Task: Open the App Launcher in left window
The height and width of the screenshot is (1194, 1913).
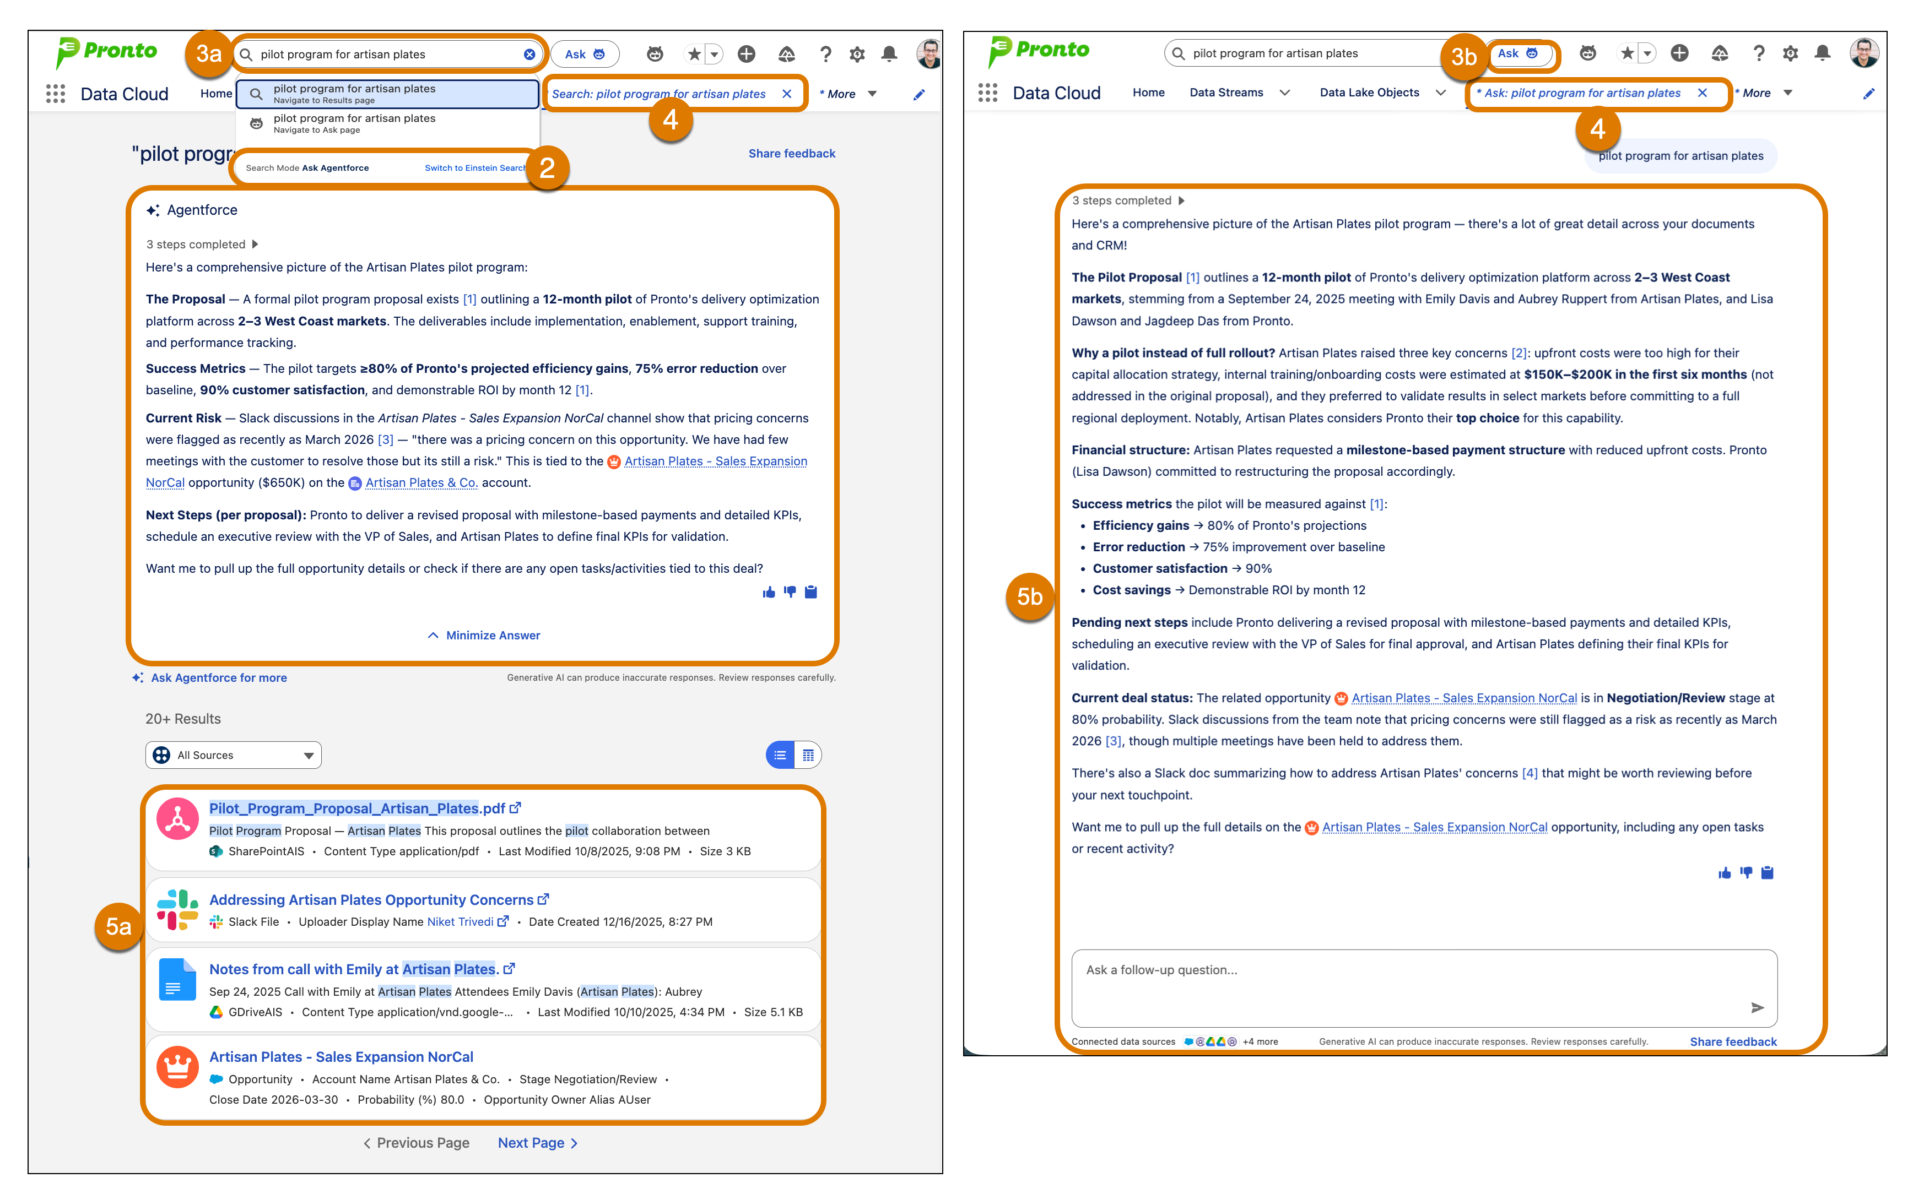Action: pyautogui.click(x=55, y=94)
